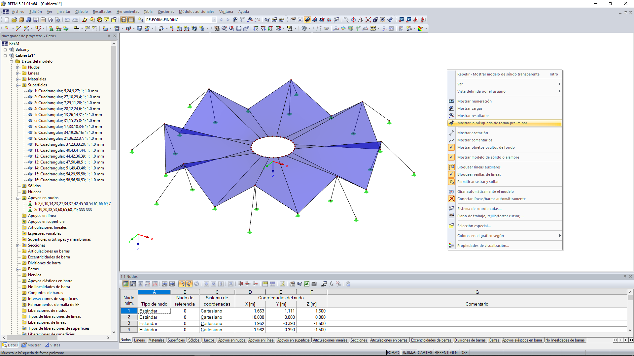Switch to the Superficies table tab
The image size is (634, 356).
coord(176,340)
